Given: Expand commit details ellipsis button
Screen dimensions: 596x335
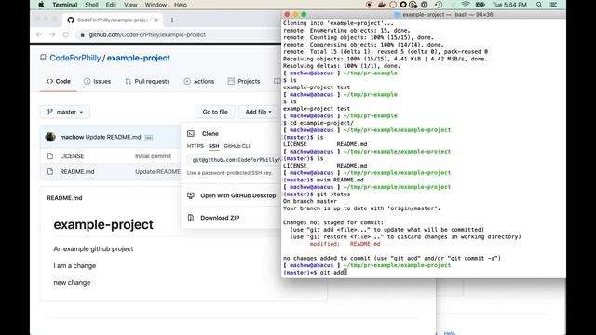Looking at the screenshot, I should (149, 137).
